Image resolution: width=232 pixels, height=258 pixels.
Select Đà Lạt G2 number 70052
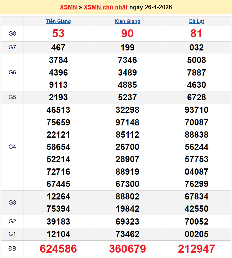point(196,222)
